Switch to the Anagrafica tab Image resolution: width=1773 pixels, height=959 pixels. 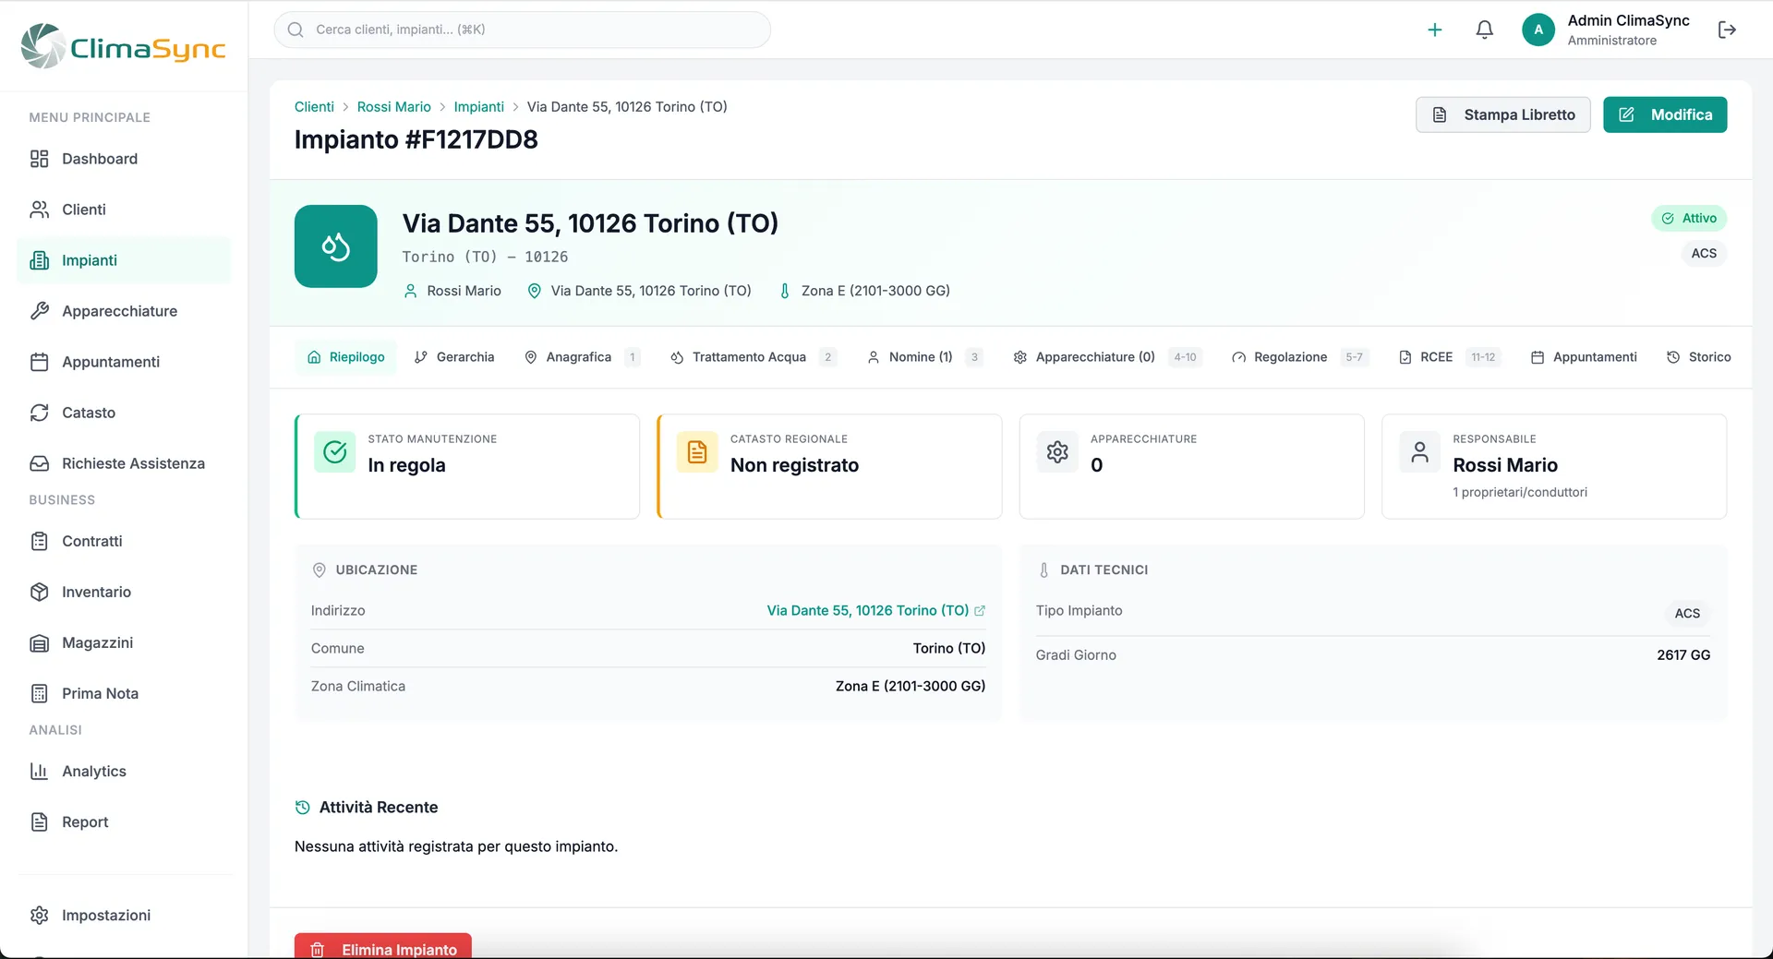pos(582,357)
